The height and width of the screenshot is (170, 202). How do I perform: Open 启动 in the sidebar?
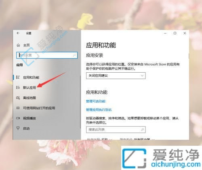[26, 128]
